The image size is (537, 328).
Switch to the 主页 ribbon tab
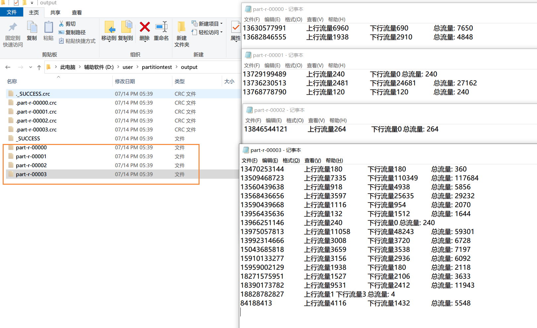pyautogui.click(x=34, y=13)
